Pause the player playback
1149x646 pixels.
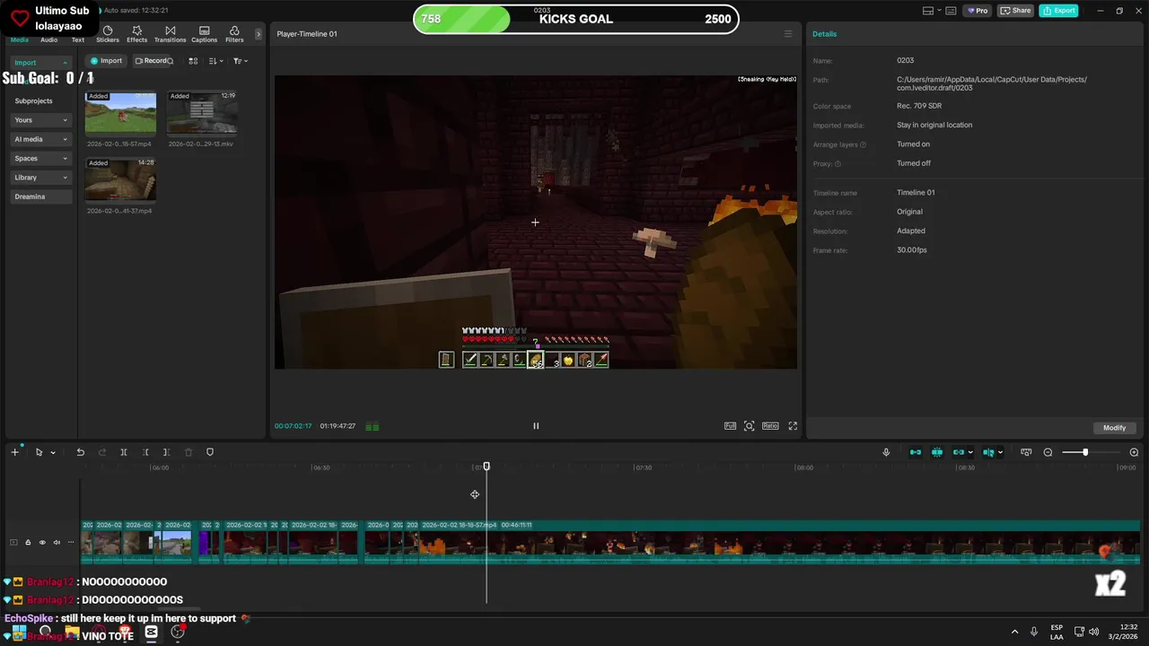pos(536,426)
